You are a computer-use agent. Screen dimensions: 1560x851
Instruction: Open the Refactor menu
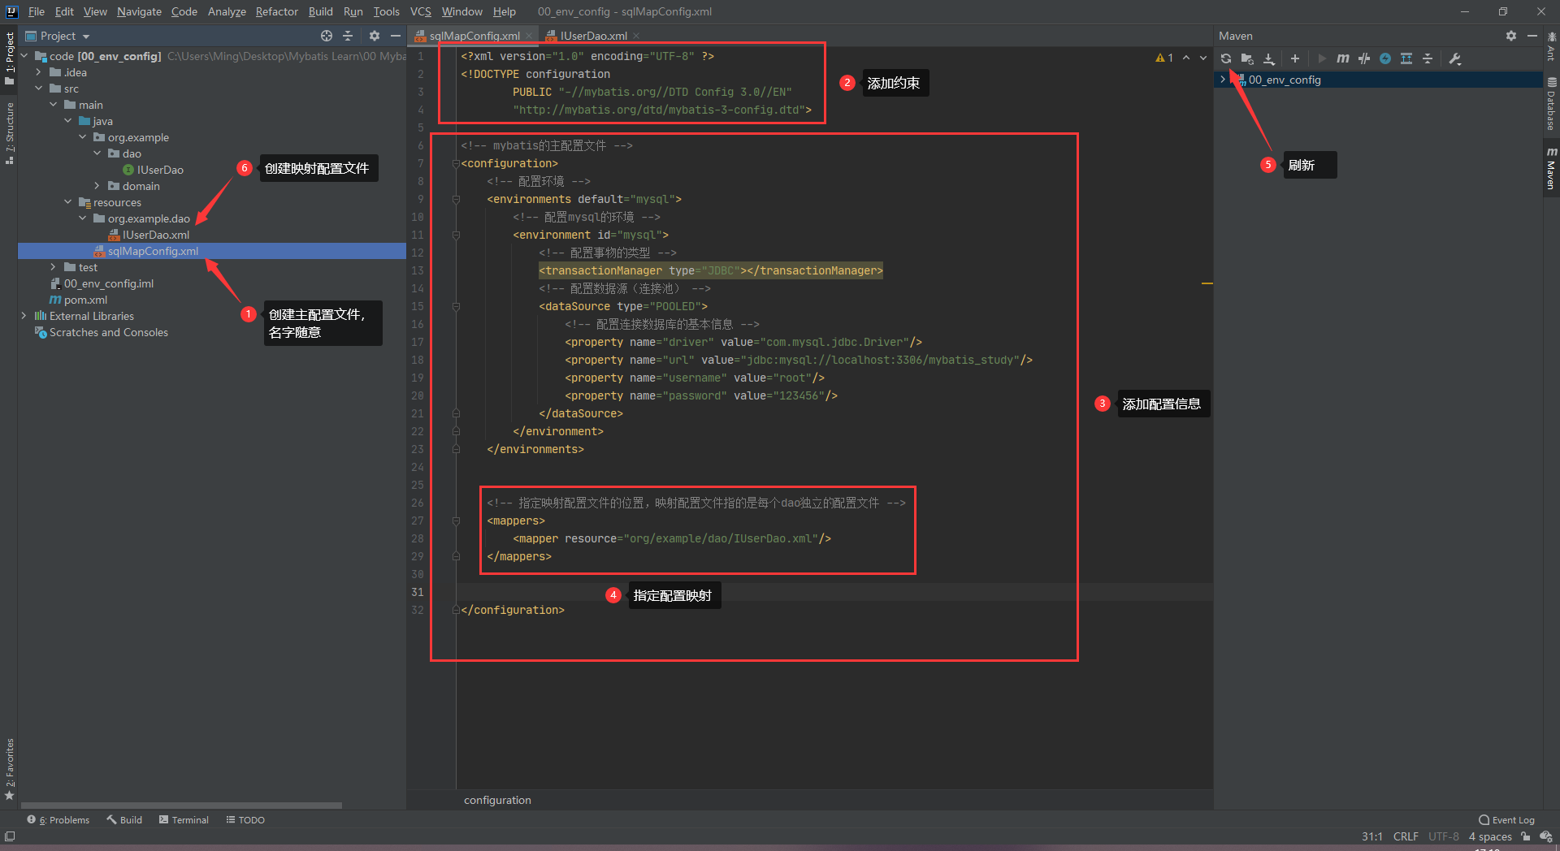[276, 11]
